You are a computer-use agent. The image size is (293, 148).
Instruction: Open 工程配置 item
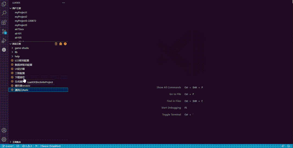pyautogui.click(x=20, y=73)
